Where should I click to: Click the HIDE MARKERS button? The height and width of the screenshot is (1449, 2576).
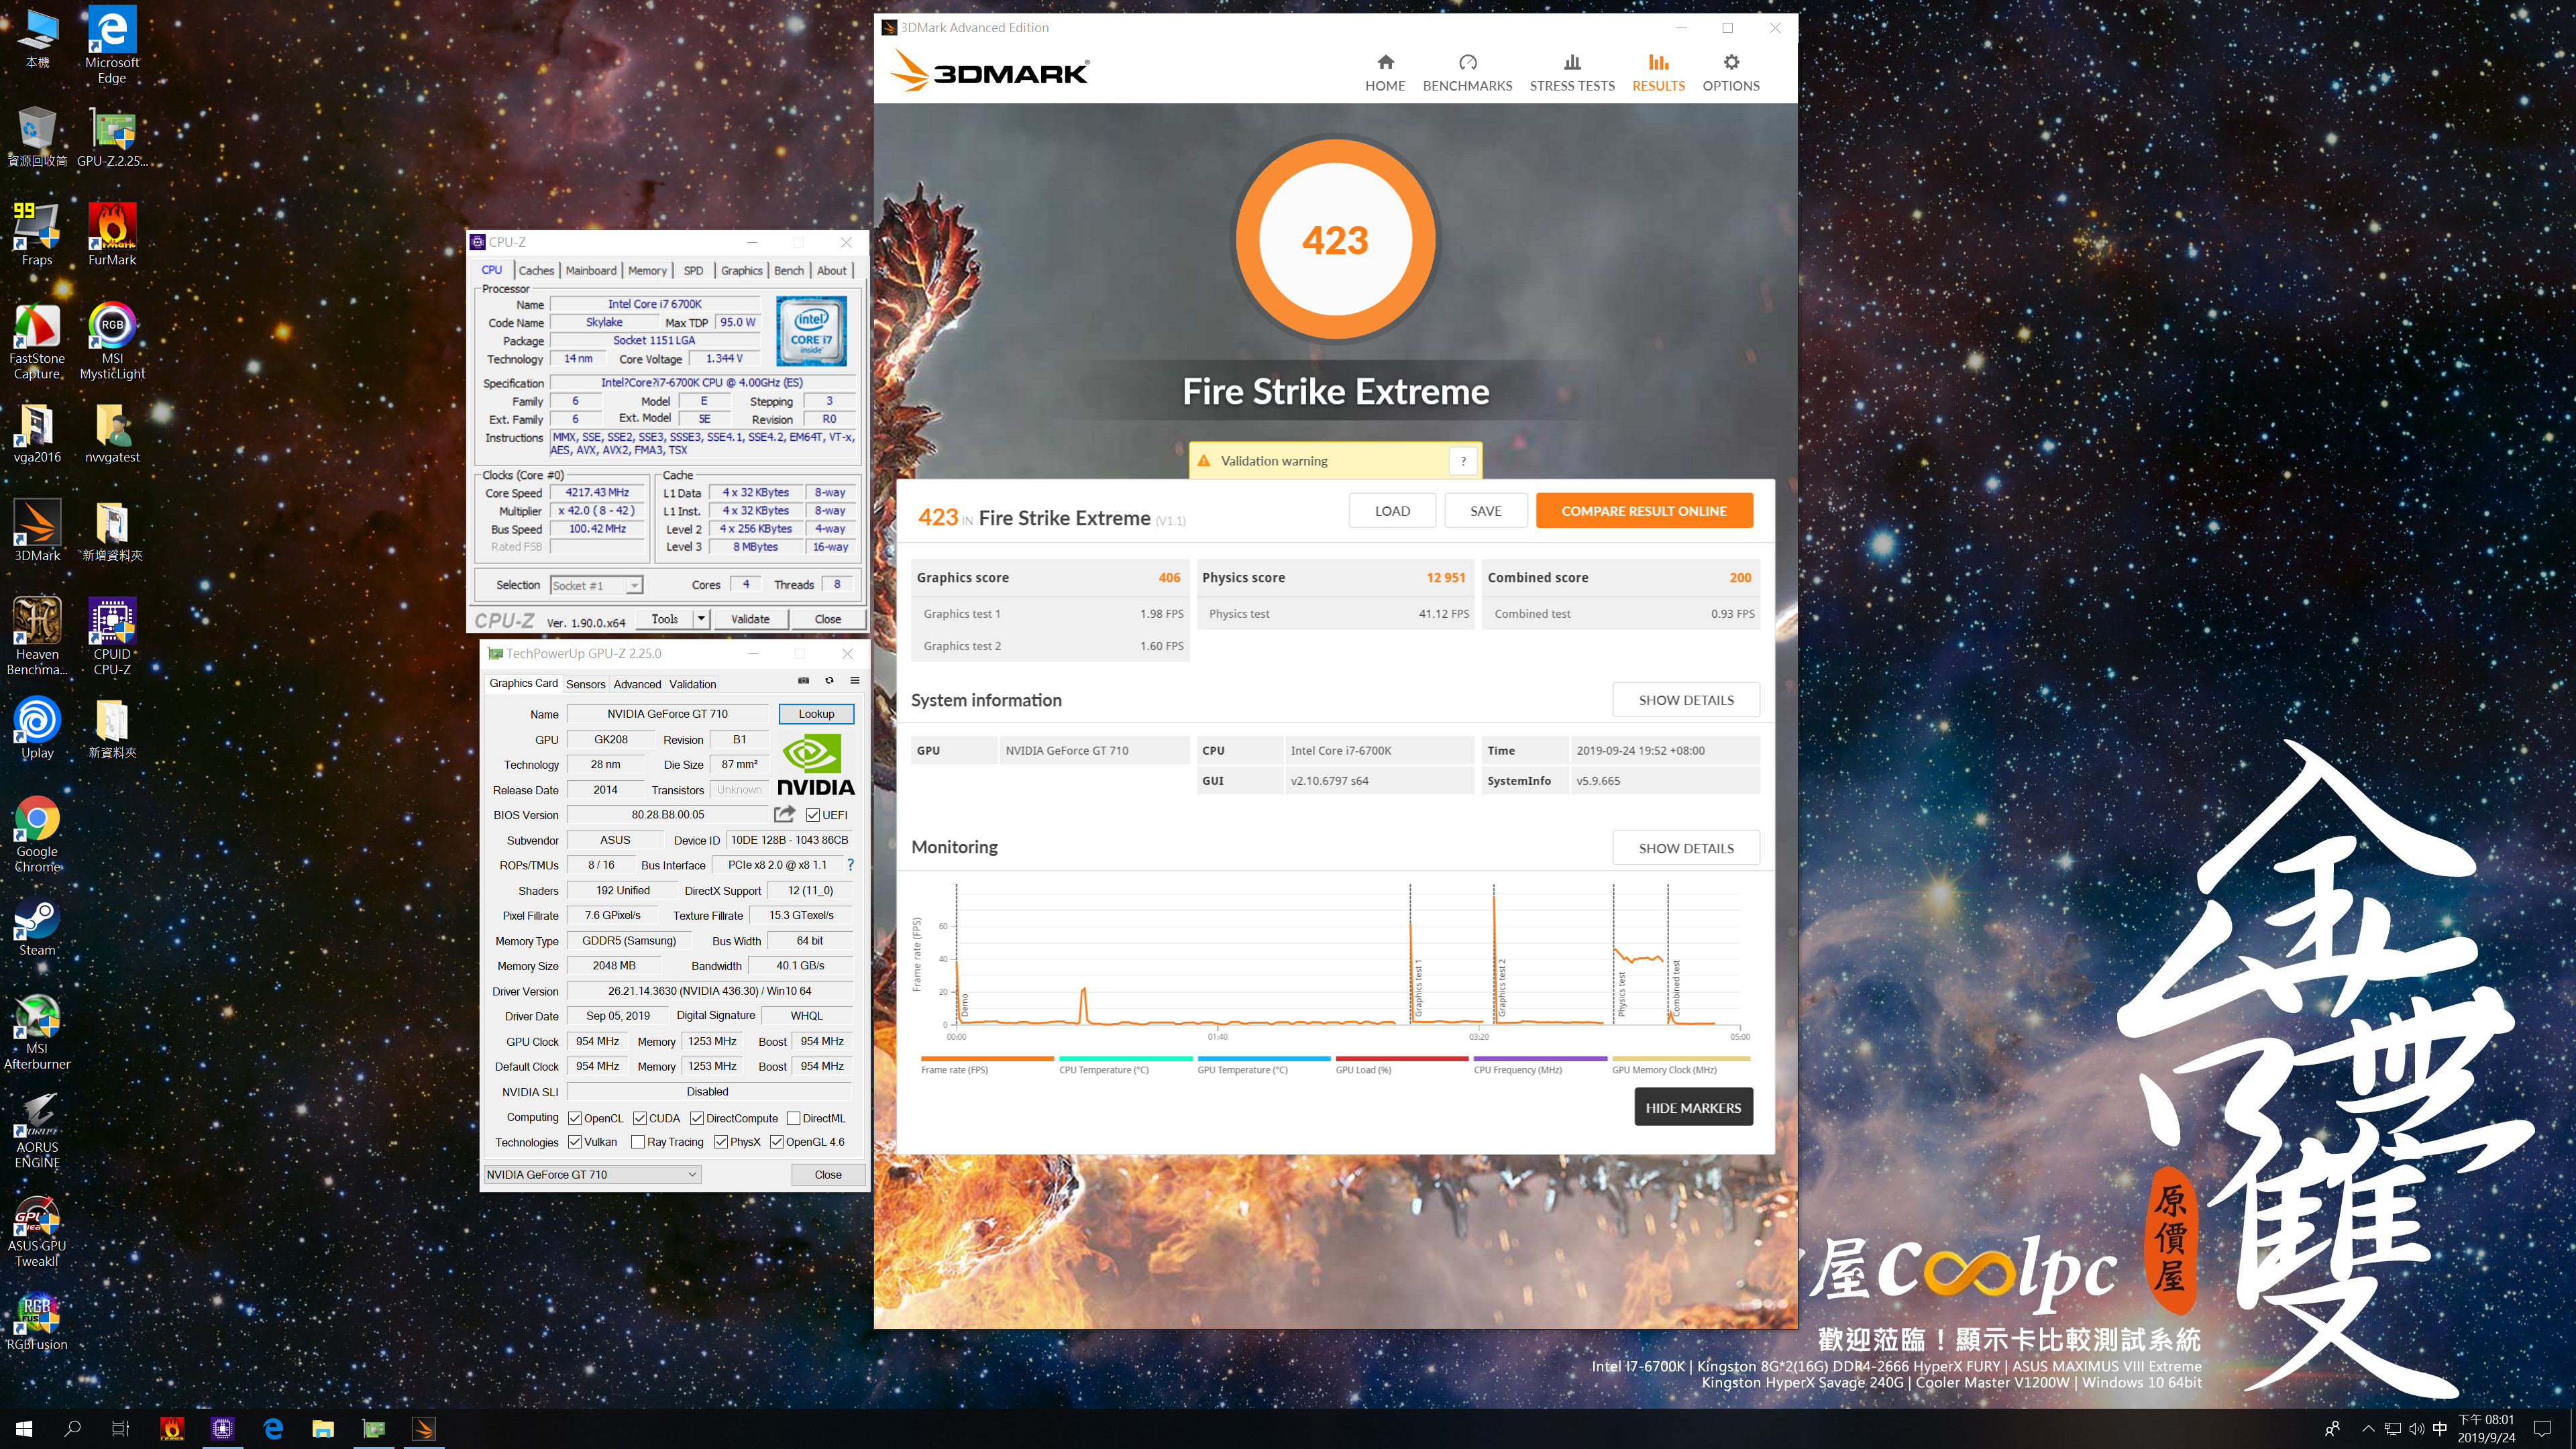(1693, 1107)
